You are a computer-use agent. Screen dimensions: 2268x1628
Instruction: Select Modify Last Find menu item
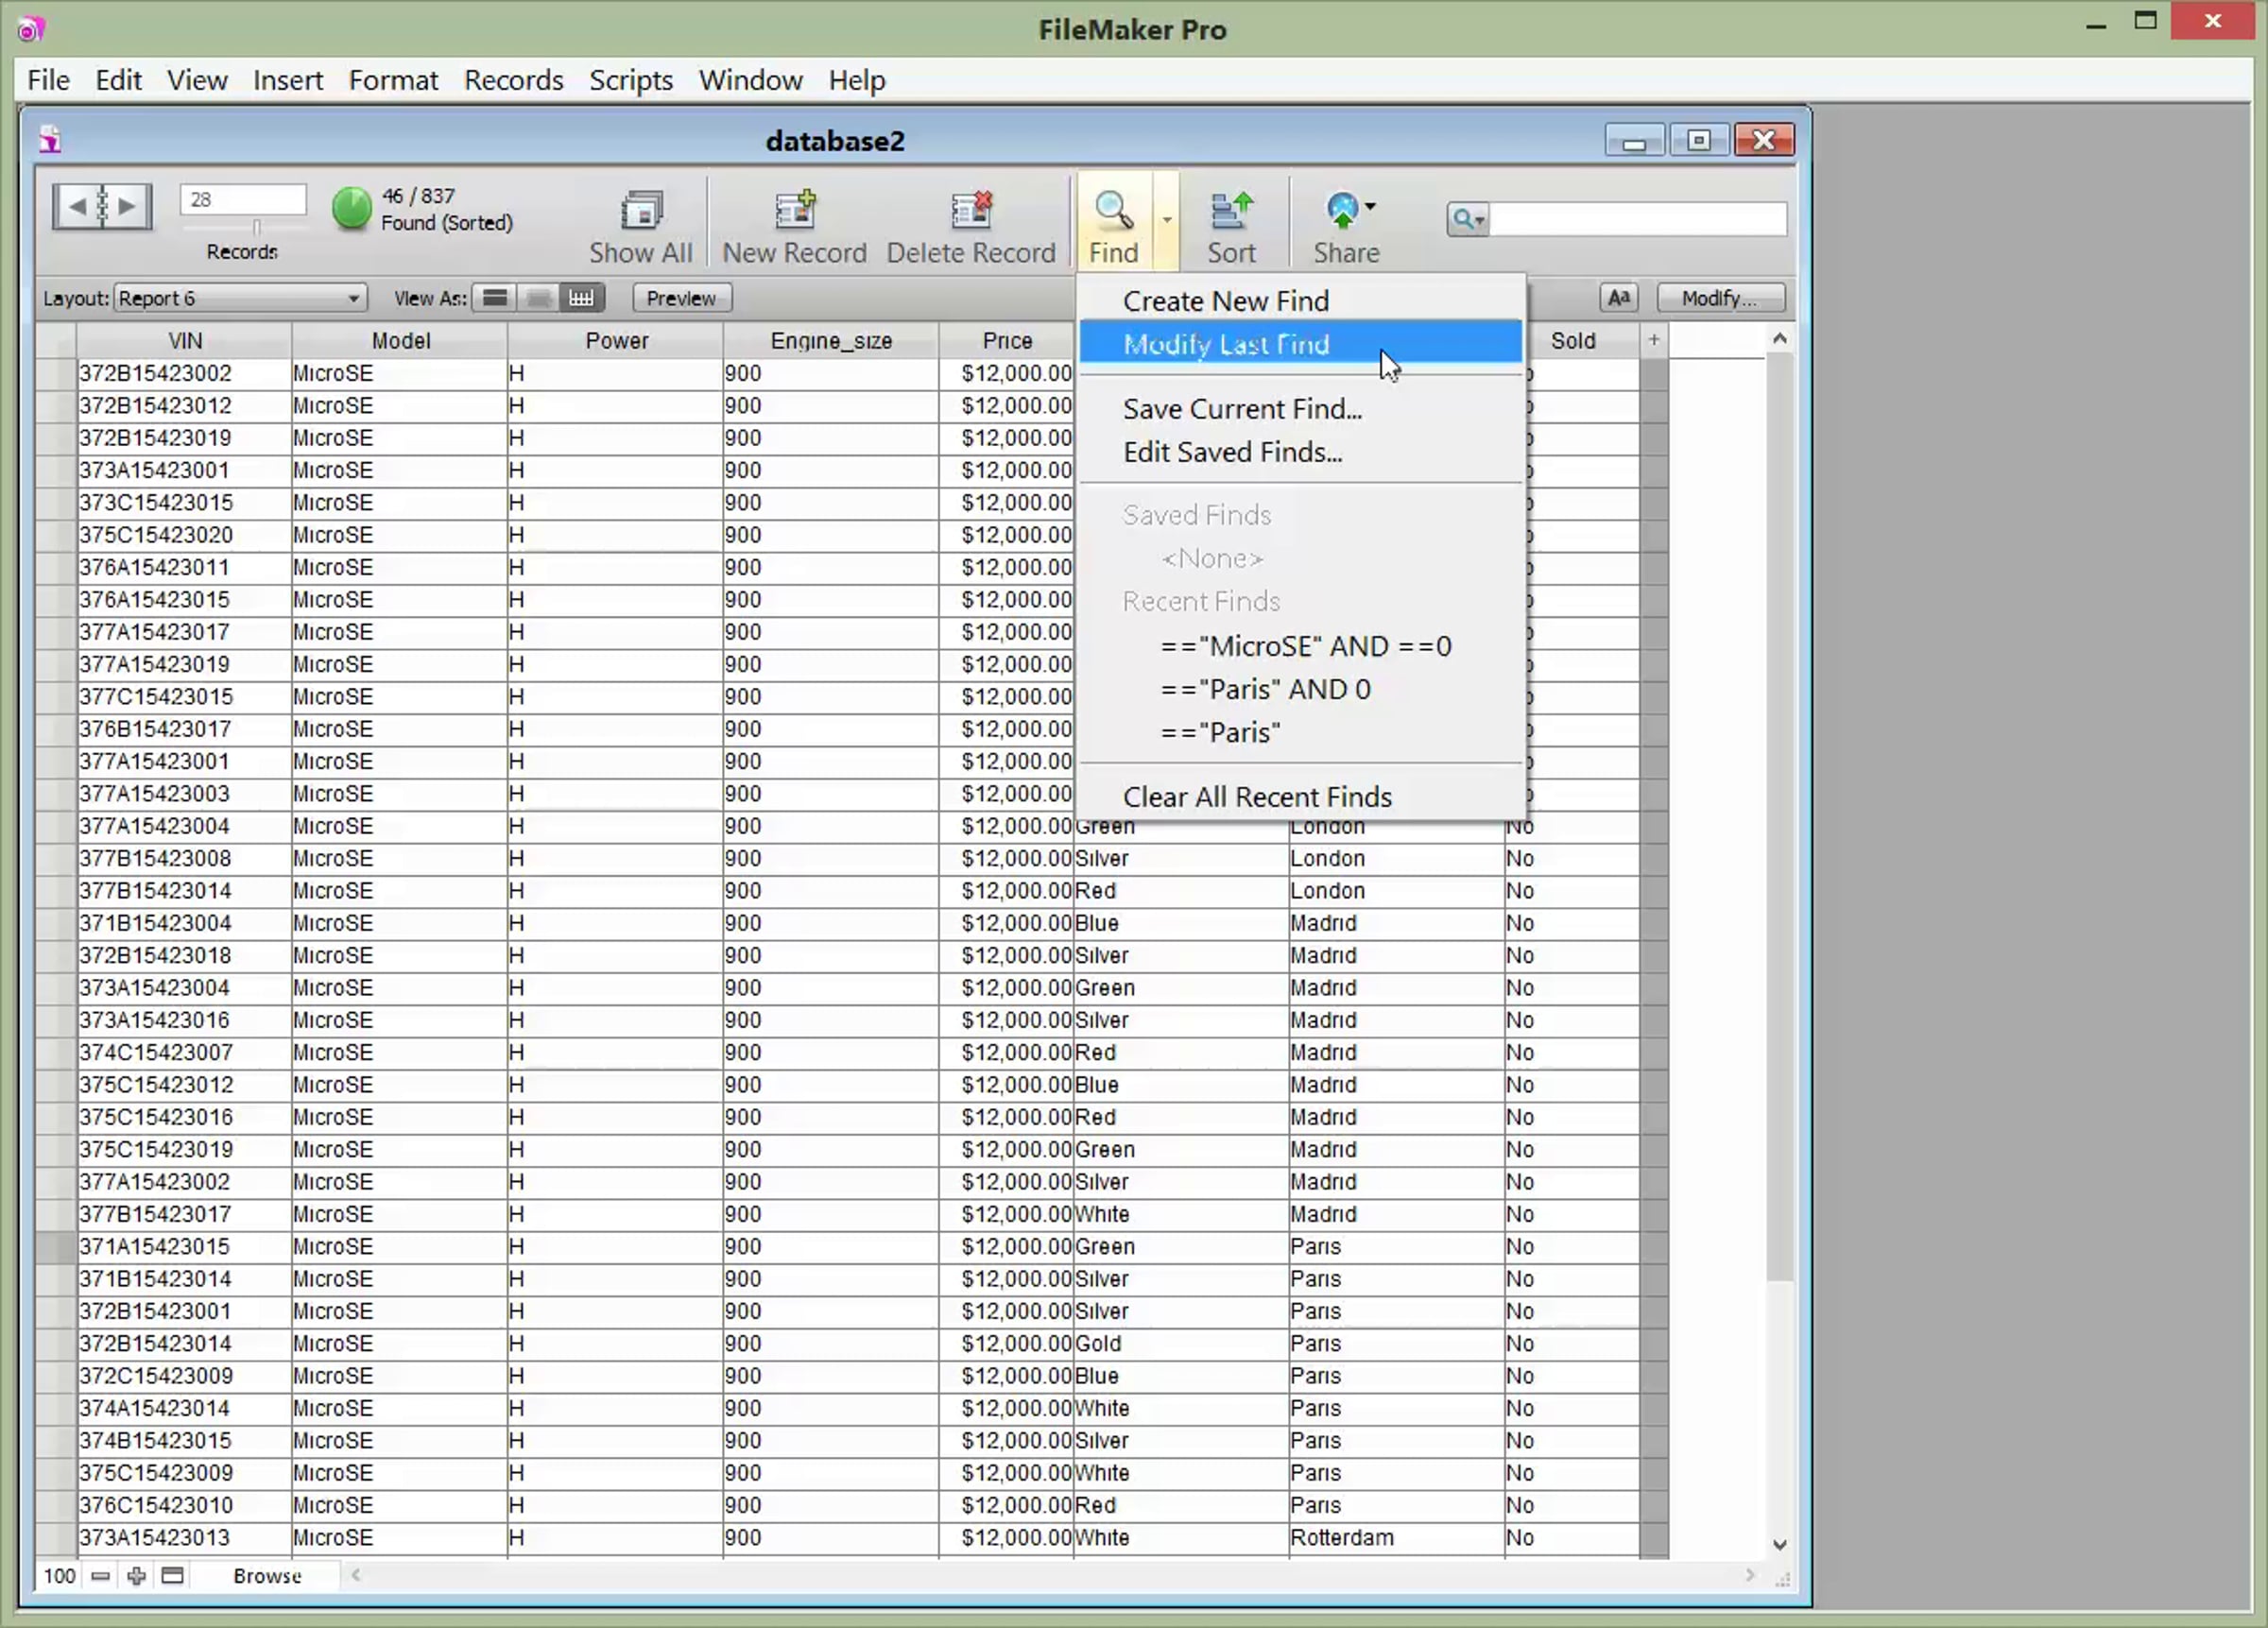[x=1226, y=344]
